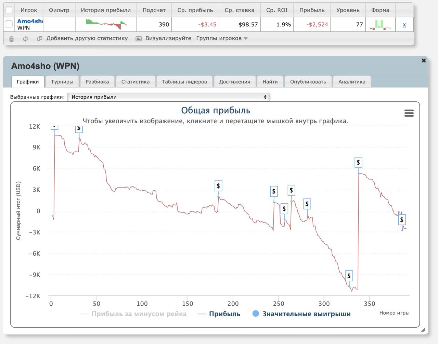Viewport: 438px width, 344px height.
Task: Open the selected graphs combo box
Action: pos(168,97)
